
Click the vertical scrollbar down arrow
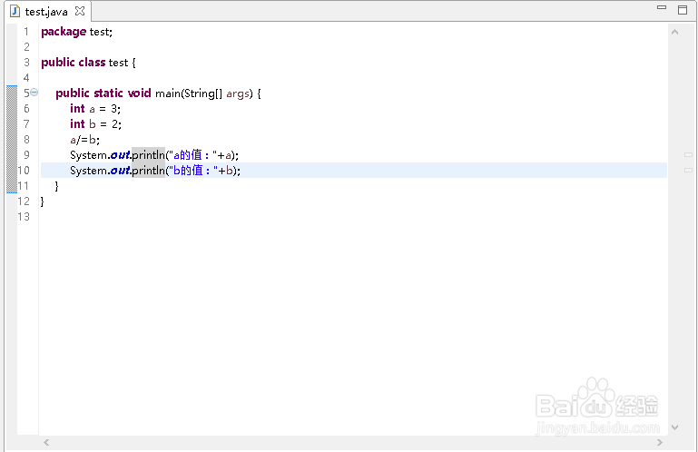674,427
